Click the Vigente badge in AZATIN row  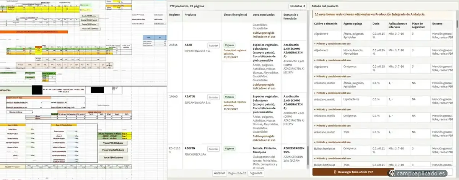(229, 97)
